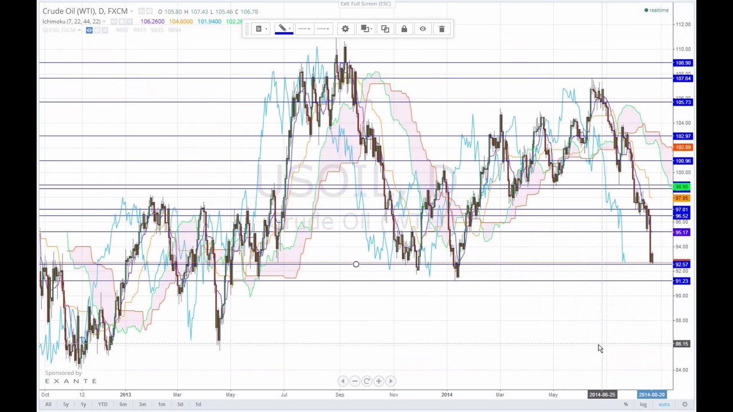Viewport: 733px width, 412px height.
Task: Click Exit Full Screen (ESC) button
Action: click(365, 4)
